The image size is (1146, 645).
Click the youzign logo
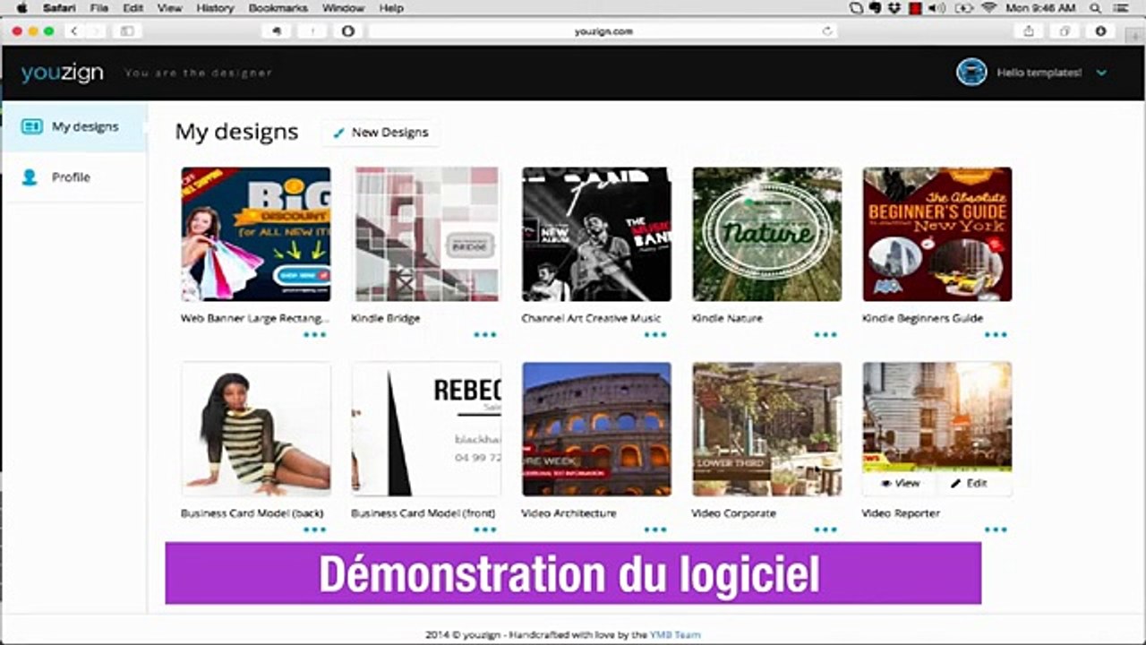coord(62,73)
